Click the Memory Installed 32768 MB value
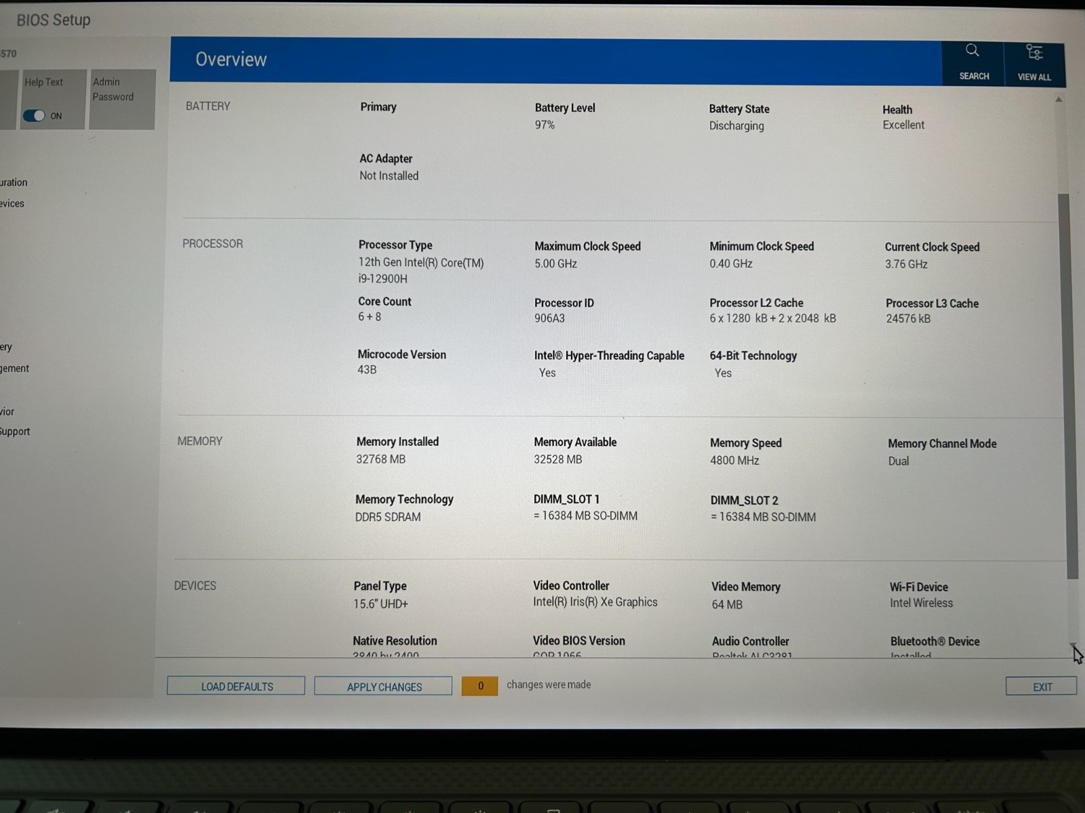The image size is (1085, 813). coord(381,459)
